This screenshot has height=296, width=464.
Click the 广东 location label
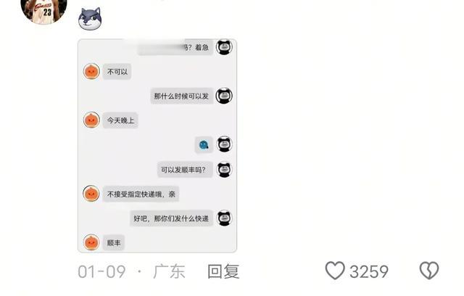[x=169, y=271]
